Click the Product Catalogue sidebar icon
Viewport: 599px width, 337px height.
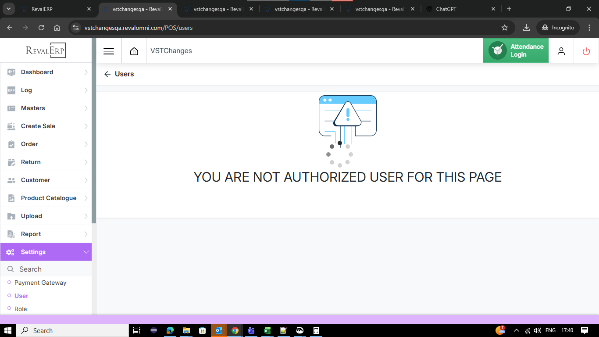(11, 198)
